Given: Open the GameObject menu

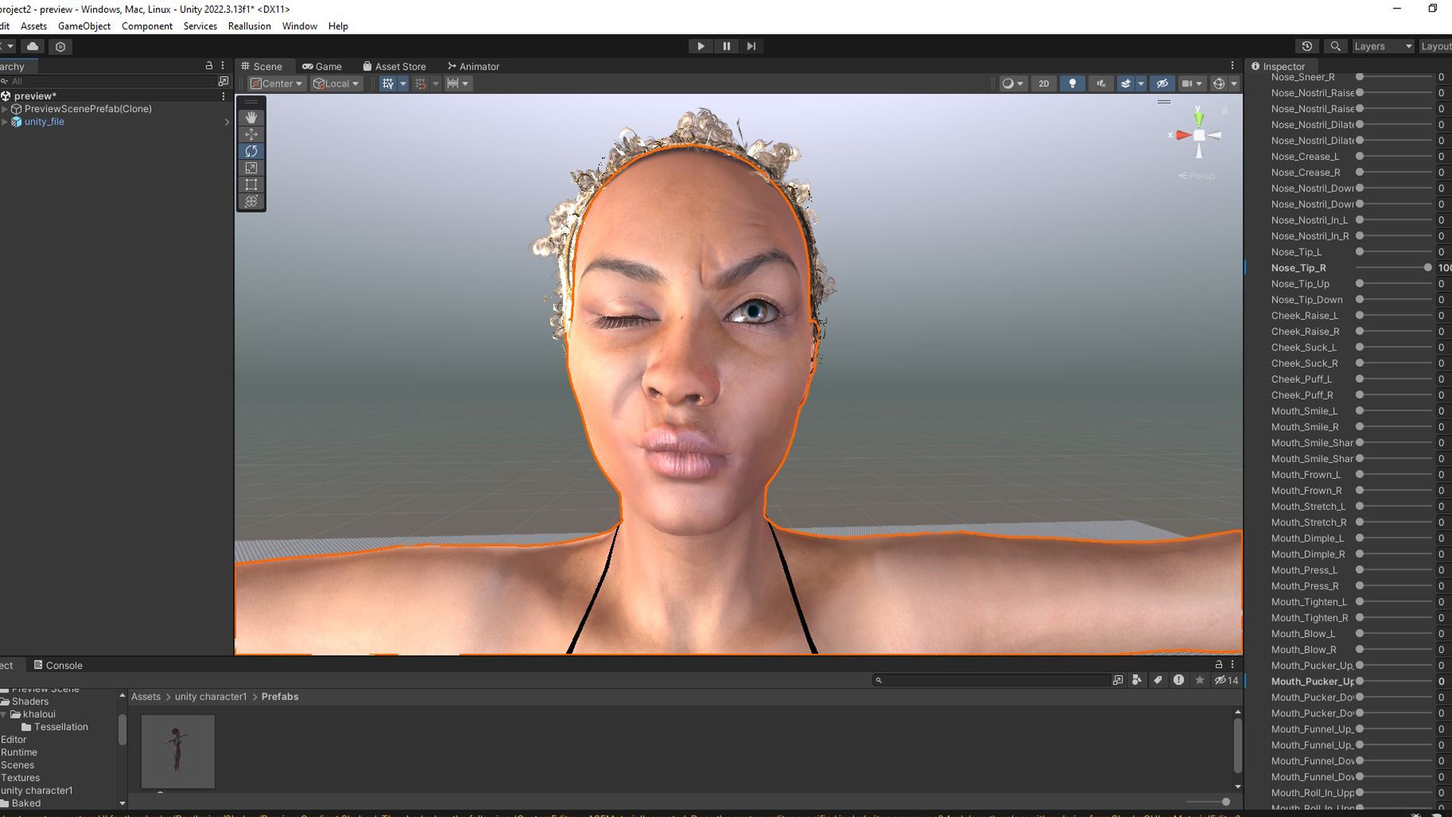Looking at the screenshot, I should pyautogui.click(x=84, y=26).
